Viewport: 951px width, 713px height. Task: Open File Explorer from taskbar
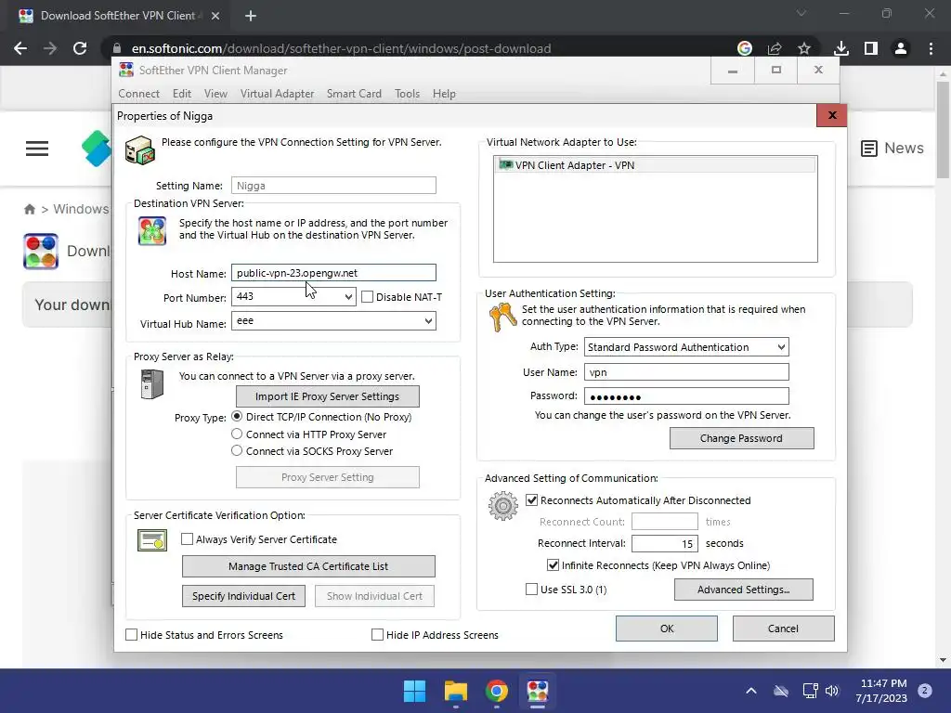click(455, 691)
